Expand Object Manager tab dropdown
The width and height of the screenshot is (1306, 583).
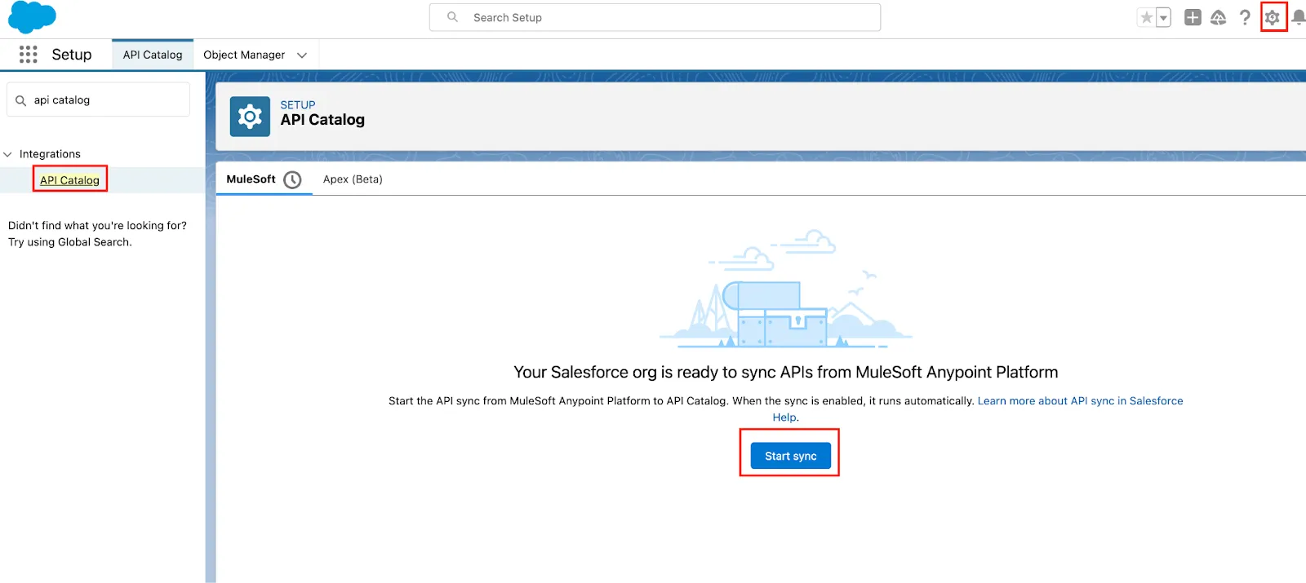click(x=302, y=55)
